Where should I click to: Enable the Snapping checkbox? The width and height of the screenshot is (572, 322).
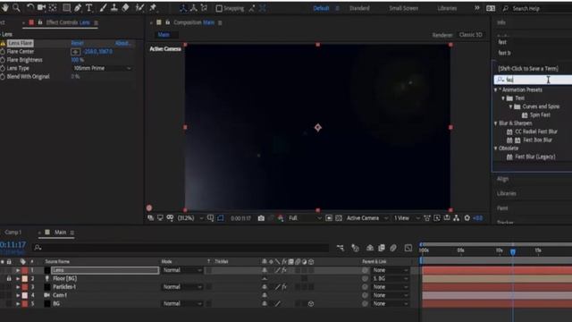tap(219, 8)
